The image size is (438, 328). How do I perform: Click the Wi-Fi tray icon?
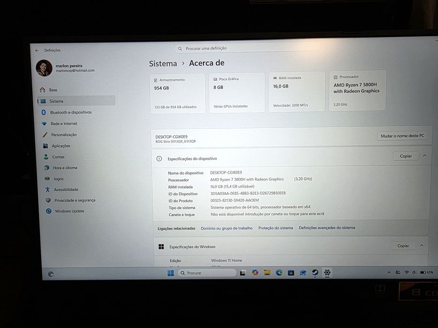407,272
